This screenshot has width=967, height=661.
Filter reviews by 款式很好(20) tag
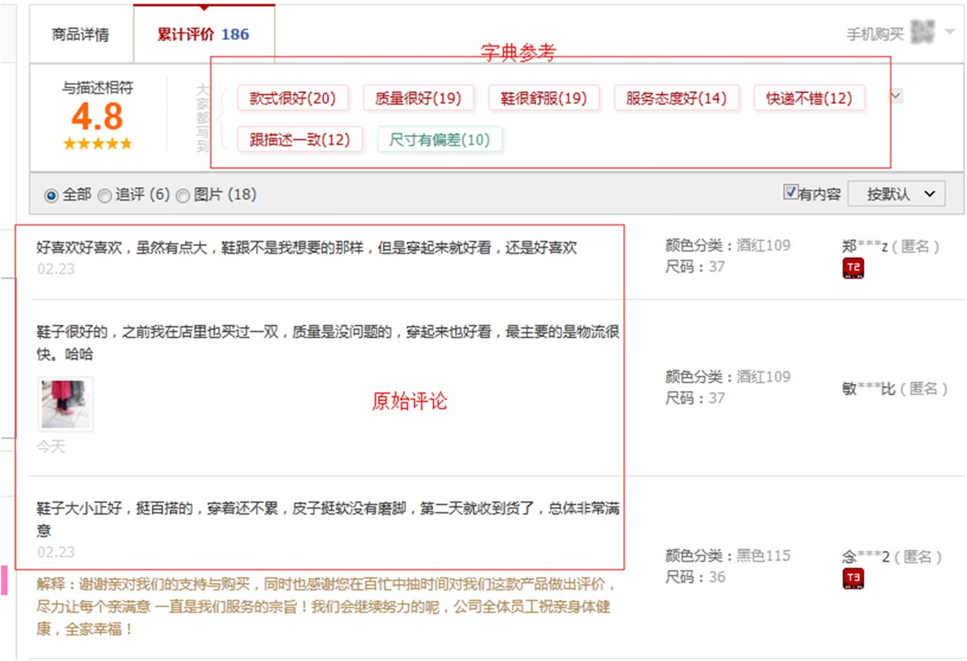click(293, 98)
